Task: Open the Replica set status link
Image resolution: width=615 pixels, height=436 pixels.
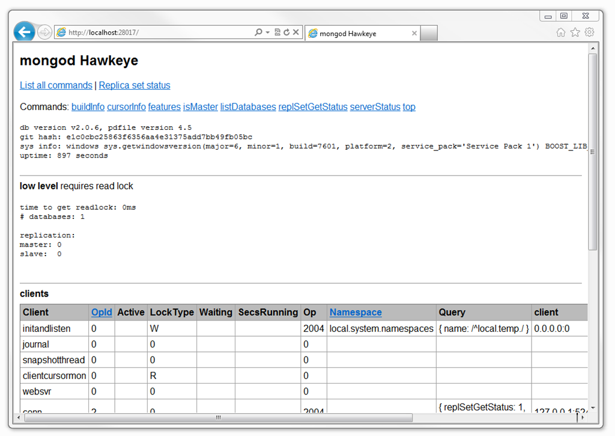Action: click(135, 85)
